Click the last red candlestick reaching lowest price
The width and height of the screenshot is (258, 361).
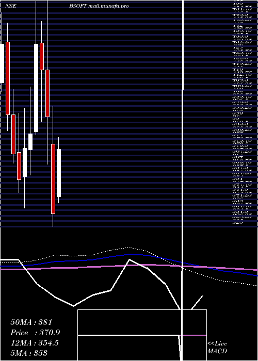coord(53,179)
